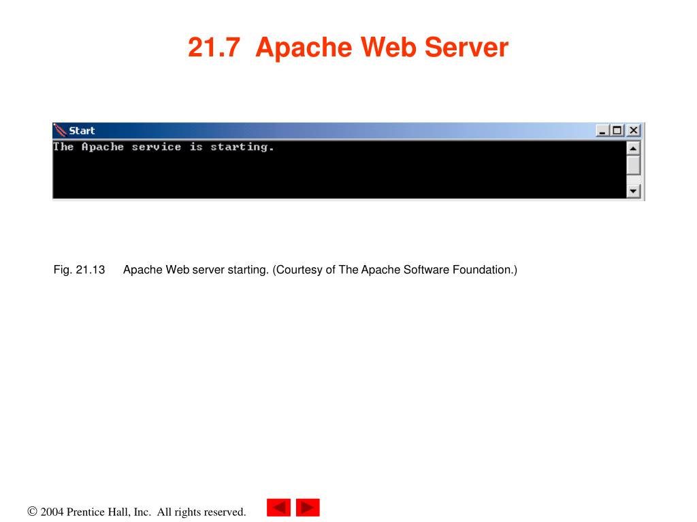Click the '21.7 Apache Web Server' heading
Image resolution: width=697 pixels, height=522 pixels.
tap(348, 47)
